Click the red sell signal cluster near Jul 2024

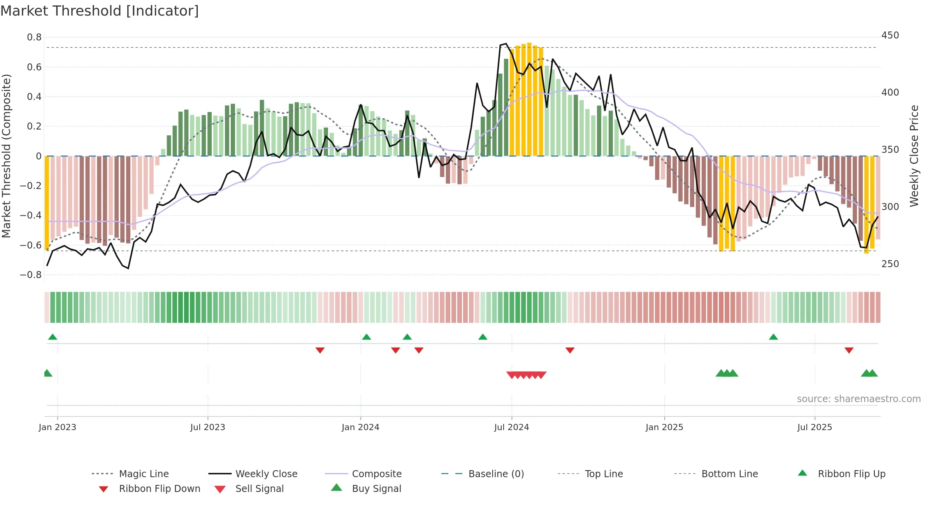click(526, 375)
